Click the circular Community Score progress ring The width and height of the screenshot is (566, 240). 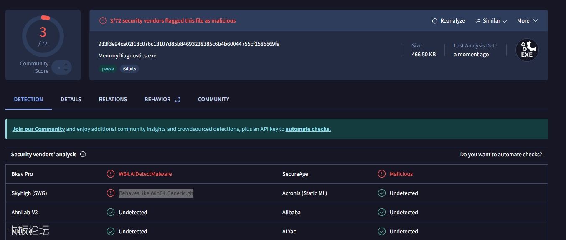[x=43, y=37]
